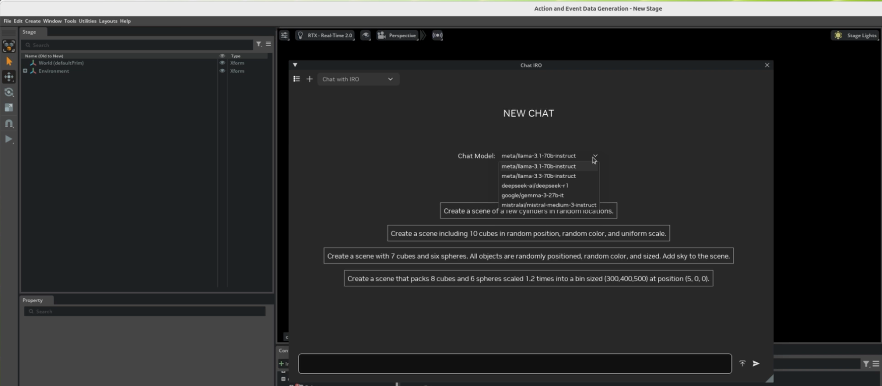
Task: Click the Stage panel search field
Action: [x=137, y=45]
